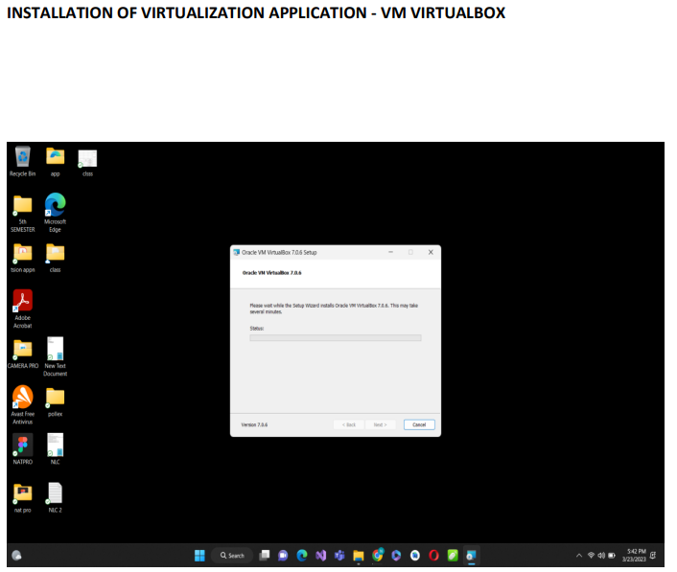This screenshot has height=572, width=677.
Task: Open Task View on the taskbar
Action: point(265,556)
